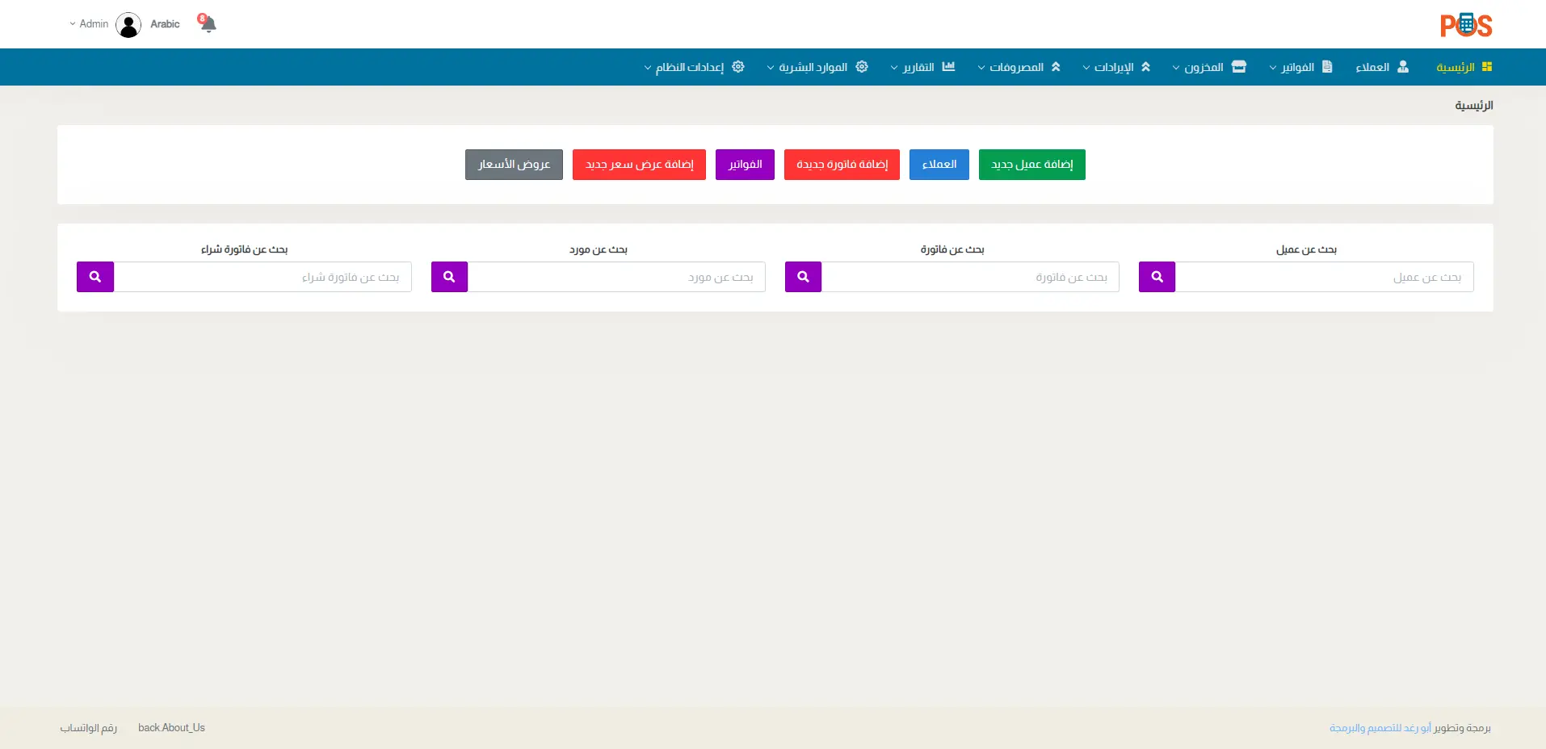The height and width of the screenshot is (749, 1546).
Task: Click the POS logo
Action: point(1465,25)
